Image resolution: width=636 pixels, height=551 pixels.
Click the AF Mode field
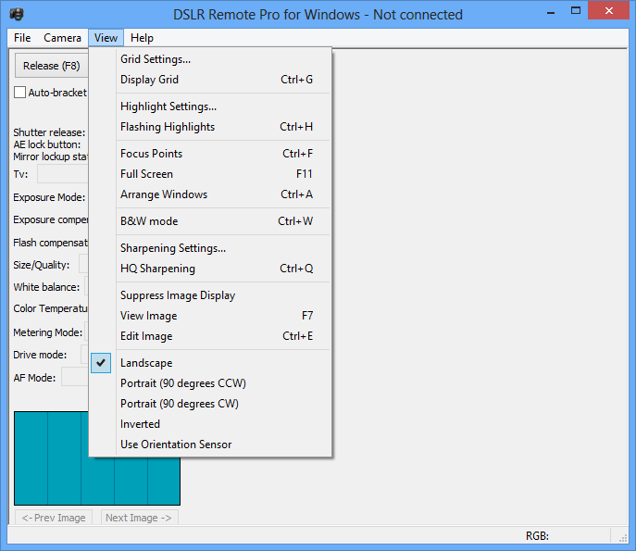[x=75, y=377]
